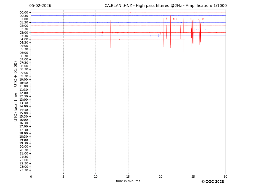Click the 5 tick on the minutes axis
256x192 pixels.
pyautogui.click(x=63, y=177)
